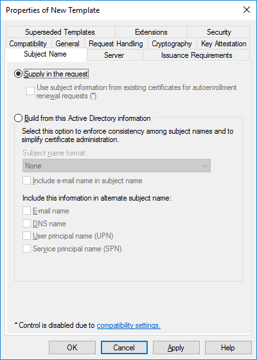Click the Help button
The width and height of the screenshot is (257, 360).
(228, 347)
